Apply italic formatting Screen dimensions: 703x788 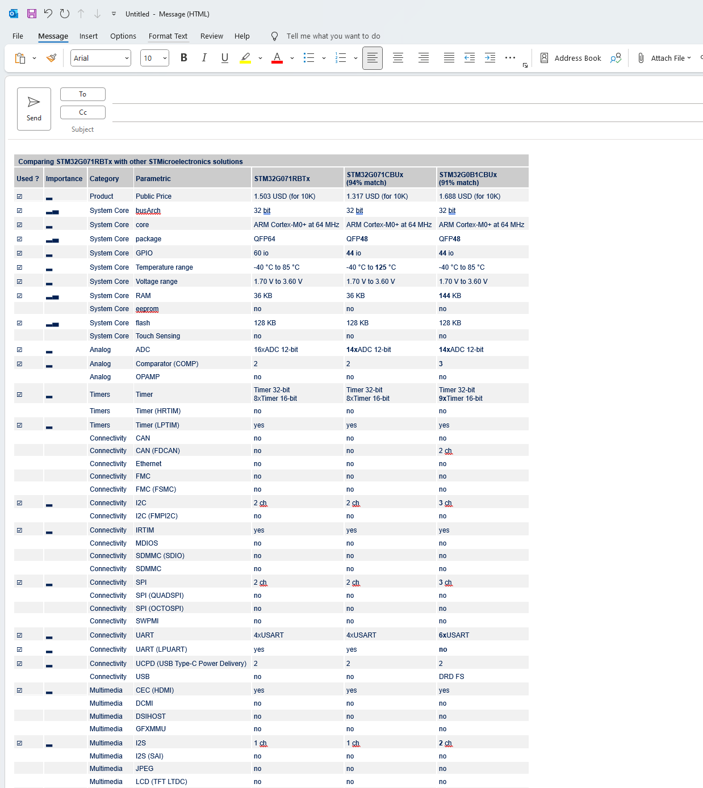204,57
